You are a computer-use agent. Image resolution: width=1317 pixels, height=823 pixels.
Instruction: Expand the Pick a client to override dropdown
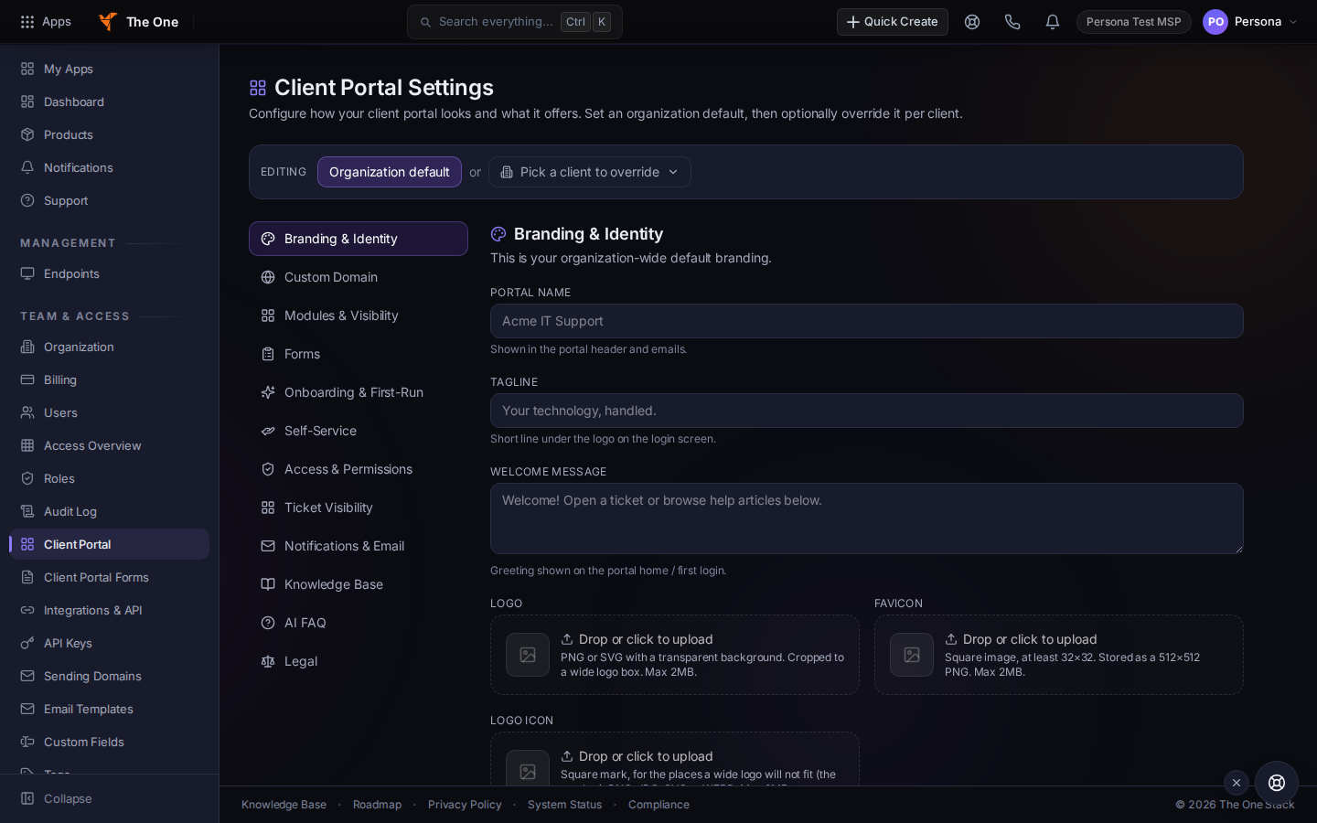coord(590,172)
